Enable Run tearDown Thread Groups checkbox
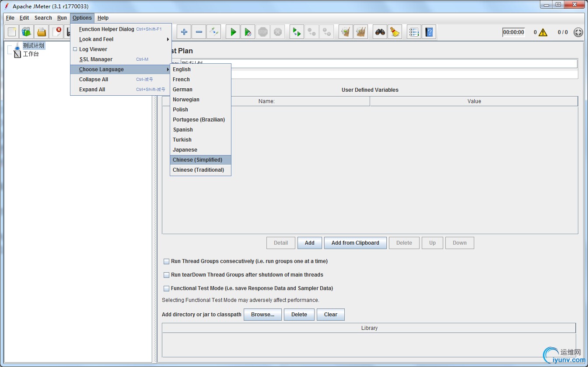 [x=166, y=275]
